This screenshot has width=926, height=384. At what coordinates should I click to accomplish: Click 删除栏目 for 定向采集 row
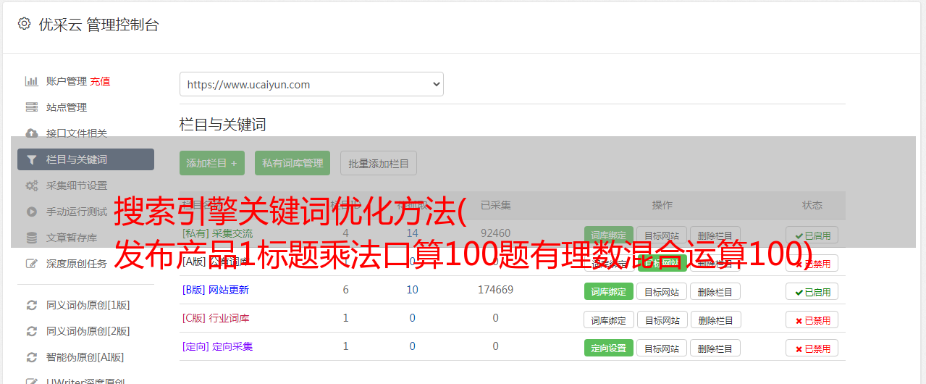click(x=715, y=348)
